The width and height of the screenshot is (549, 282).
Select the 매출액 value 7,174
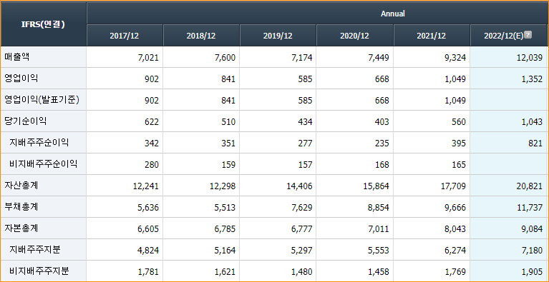(x=302, y=58)
